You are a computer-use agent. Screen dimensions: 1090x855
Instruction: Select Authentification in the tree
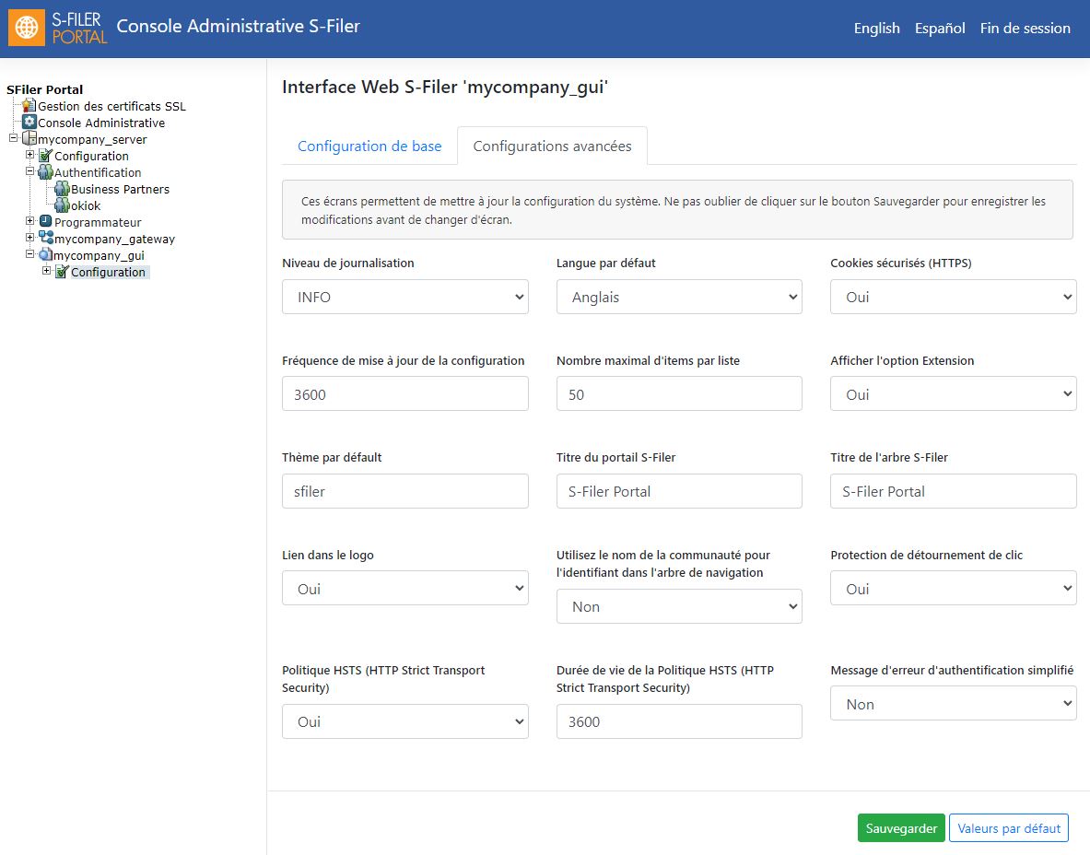(x=98, y=172)
